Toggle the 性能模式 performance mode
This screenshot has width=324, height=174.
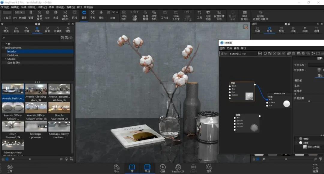tap(40, 16)
